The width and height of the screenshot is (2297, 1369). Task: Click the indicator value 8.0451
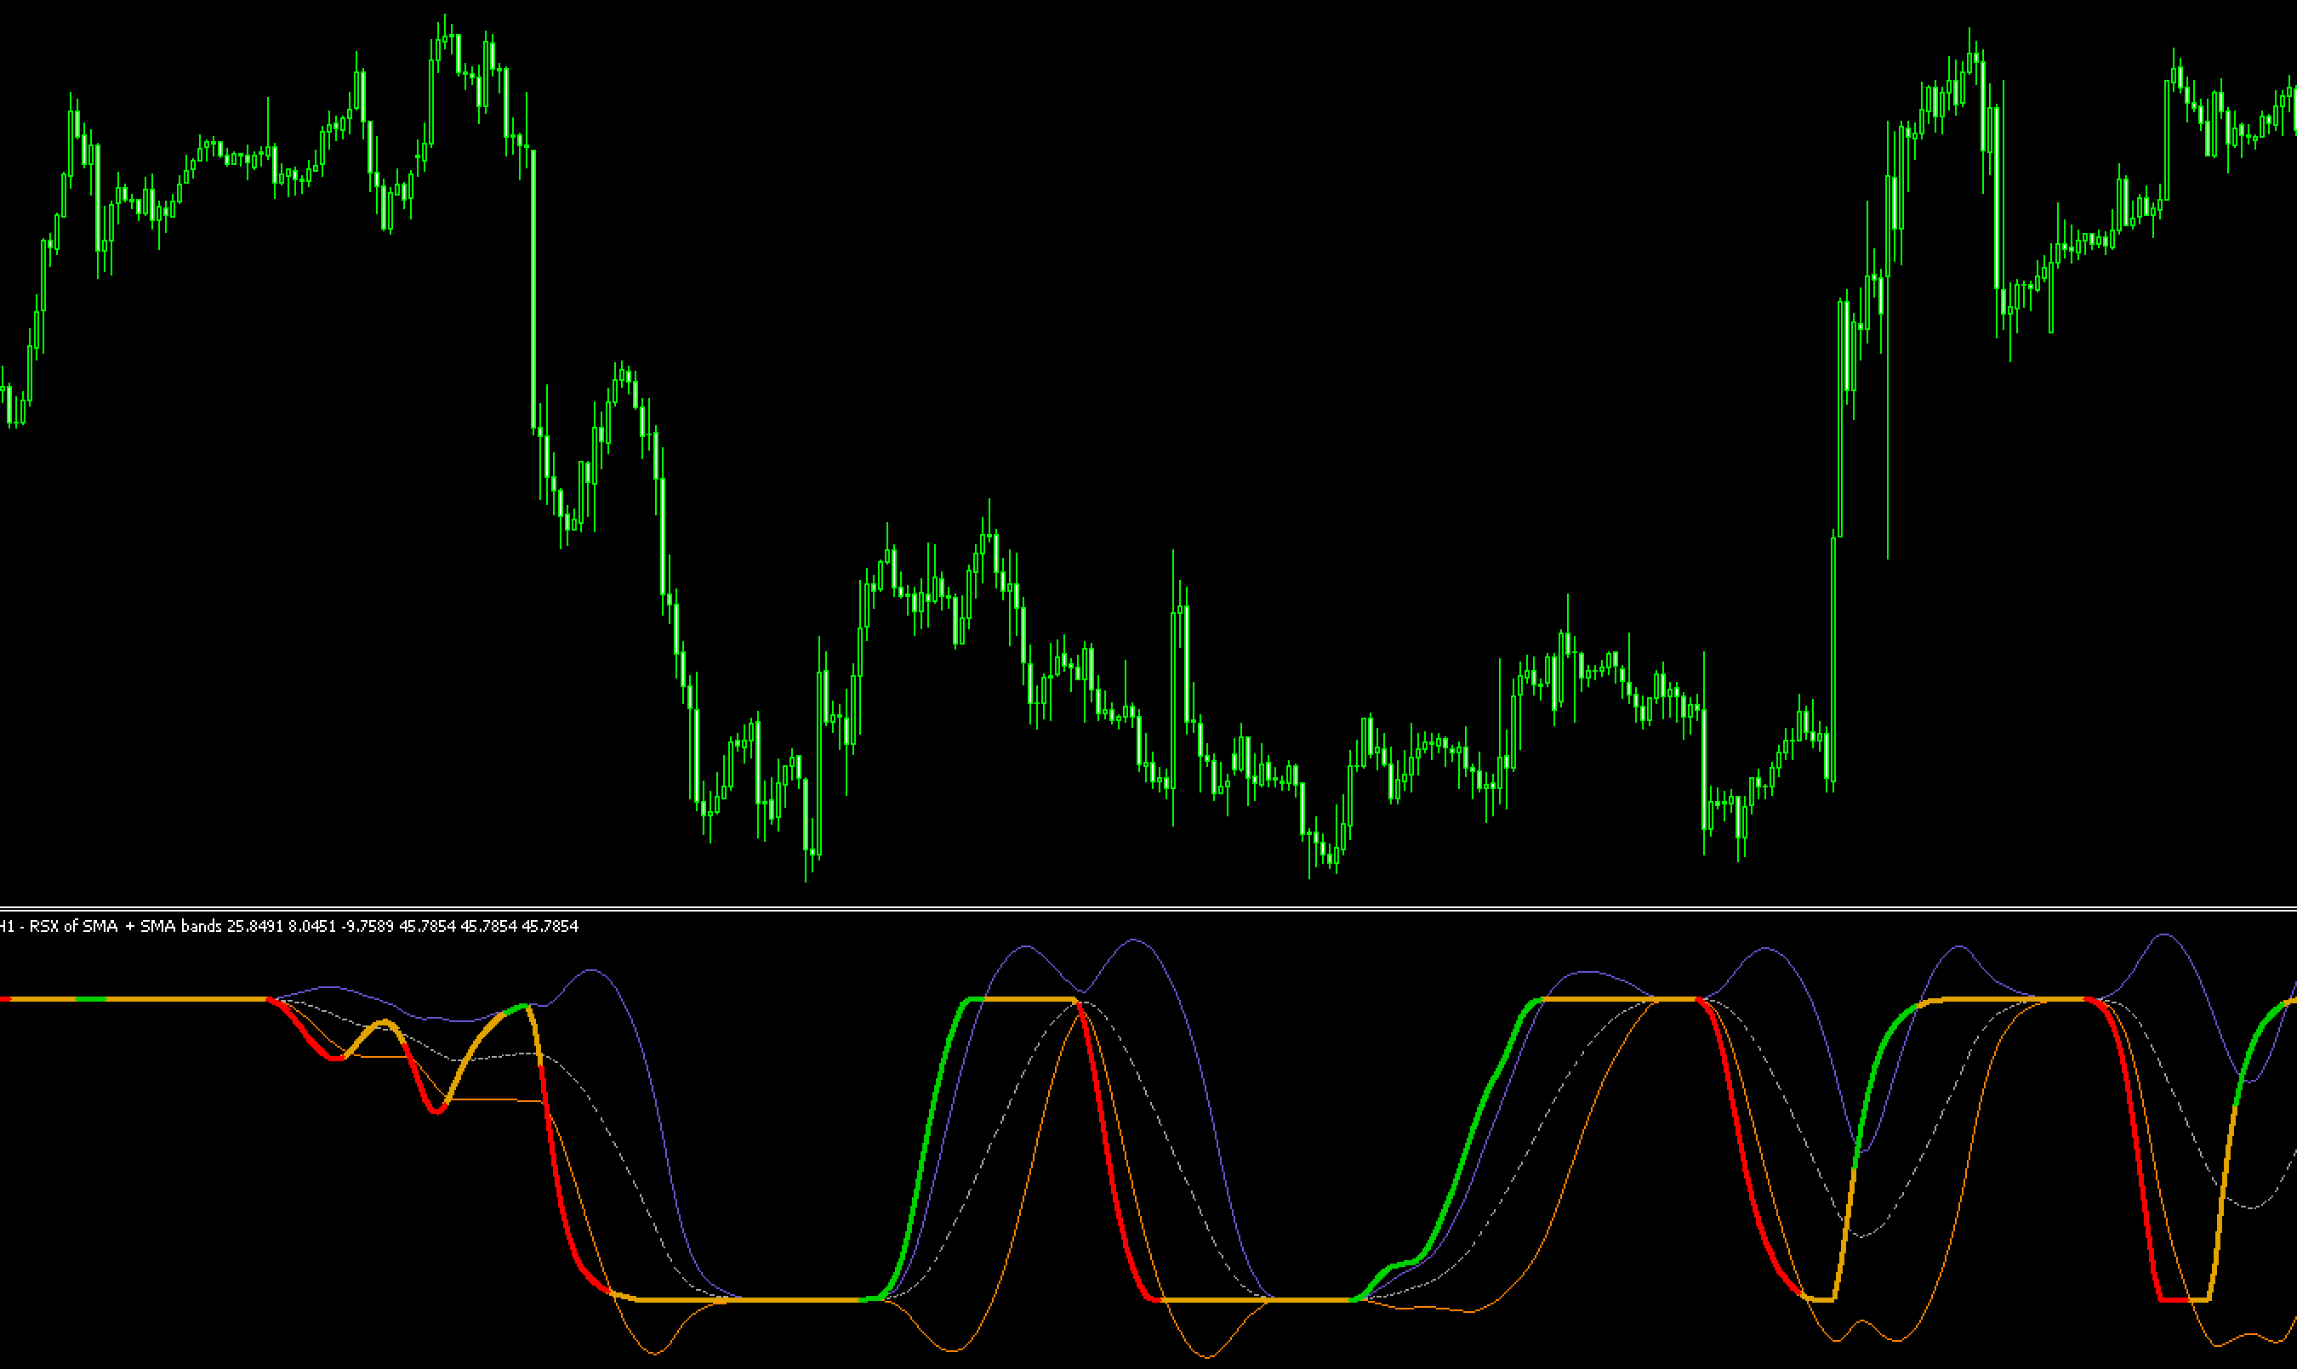point(312,926)
